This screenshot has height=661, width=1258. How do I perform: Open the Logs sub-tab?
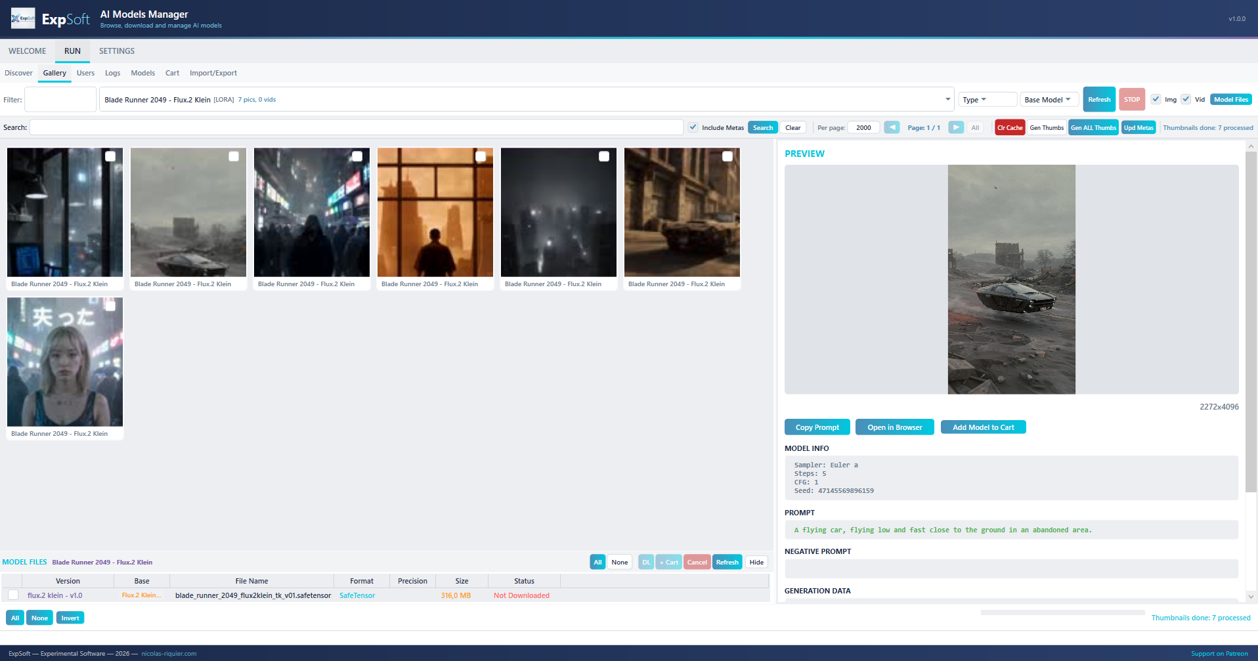point(113,73)
